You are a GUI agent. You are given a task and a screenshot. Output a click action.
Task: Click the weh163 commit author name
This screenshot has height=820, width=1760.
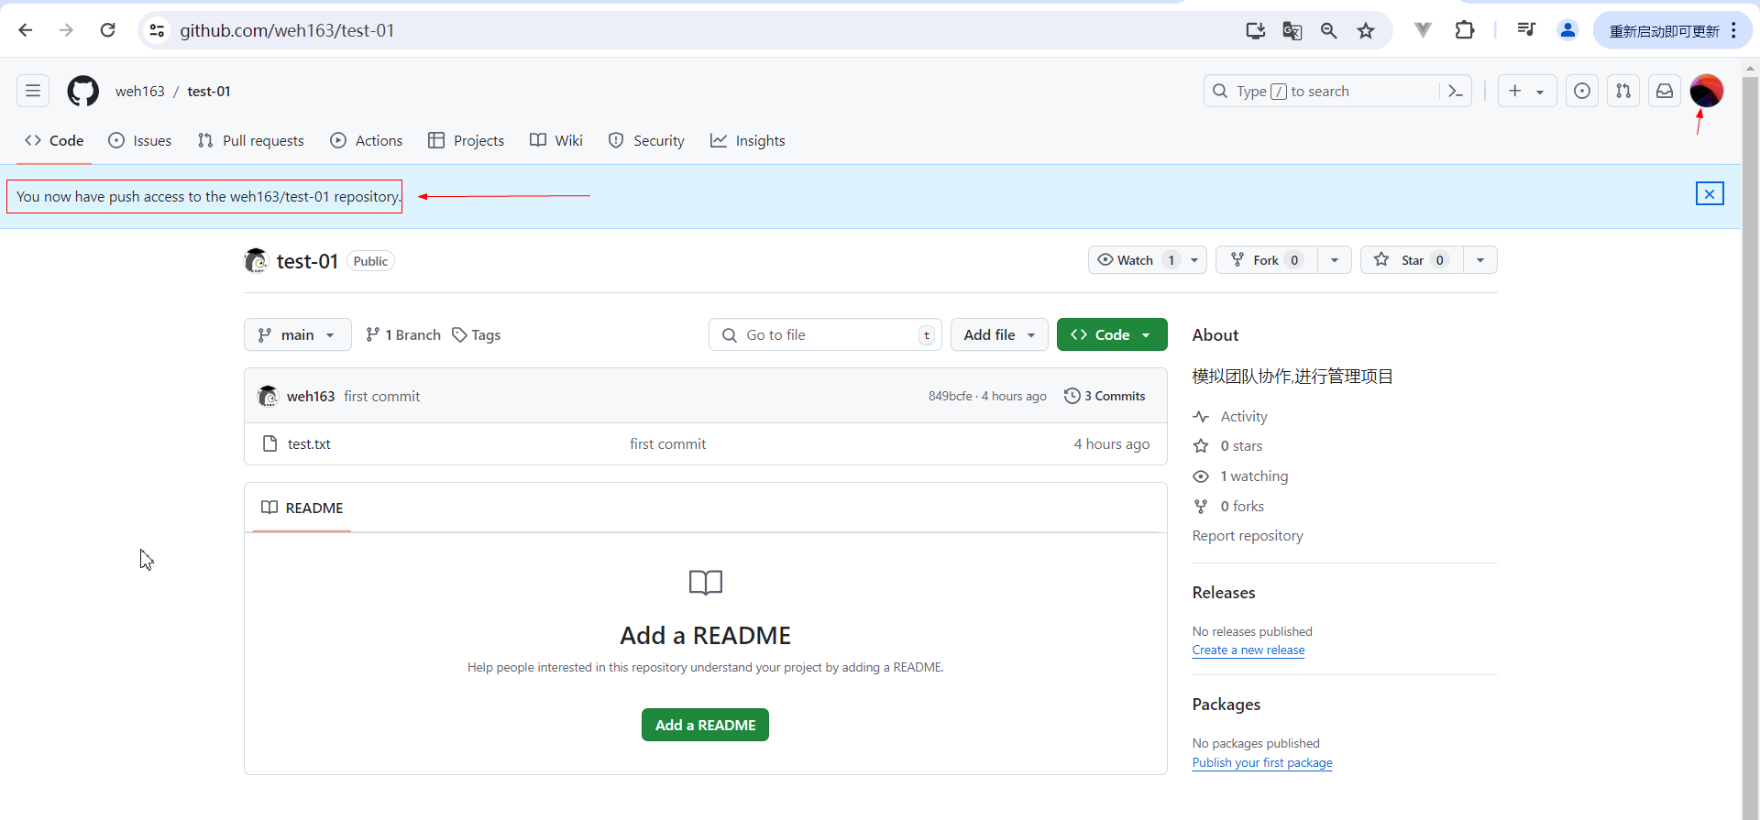pyautogui.click(x=311, y=397)
